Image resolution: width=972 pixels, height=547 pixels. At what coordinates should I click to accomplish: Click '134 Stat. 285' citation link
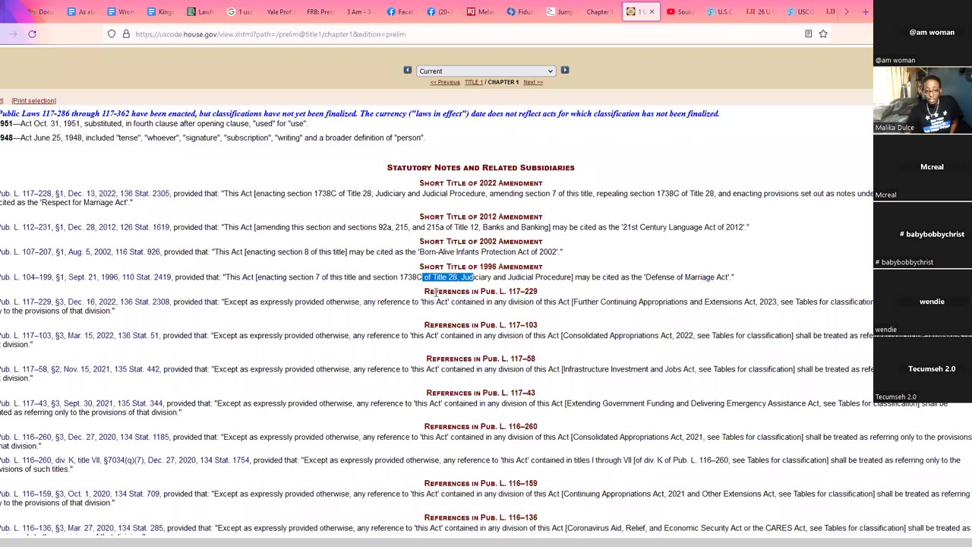[140, 528]
